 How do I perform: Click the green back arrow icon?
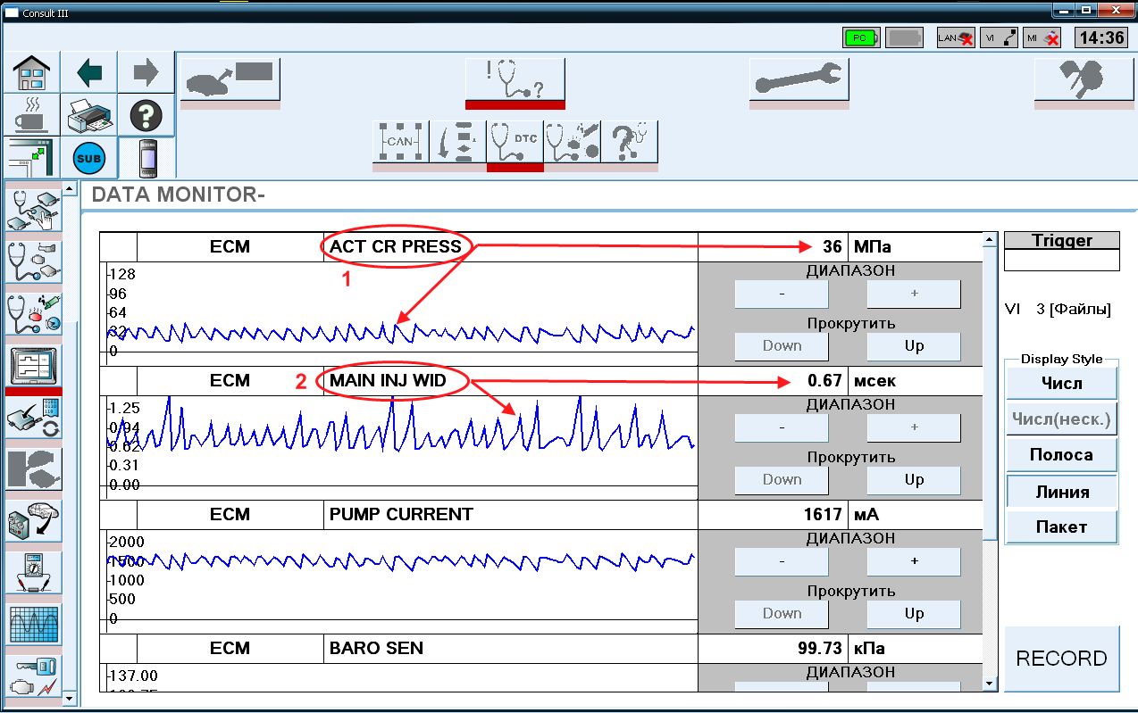[89, 72]
